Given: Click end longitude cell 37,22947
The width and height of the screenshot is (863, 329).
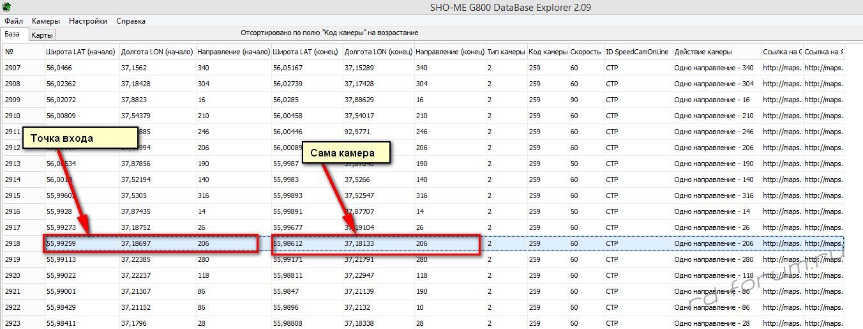Looking at the screenshot, I should 379,275.
